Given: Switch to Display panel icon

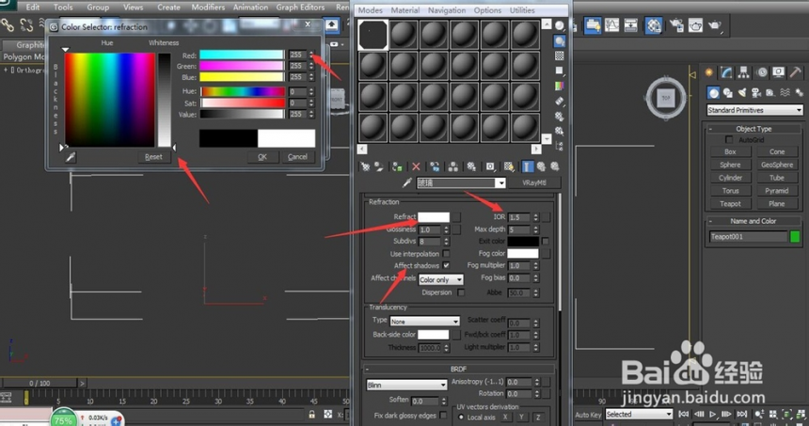Looking at the screenshot, I should point(779,72).
